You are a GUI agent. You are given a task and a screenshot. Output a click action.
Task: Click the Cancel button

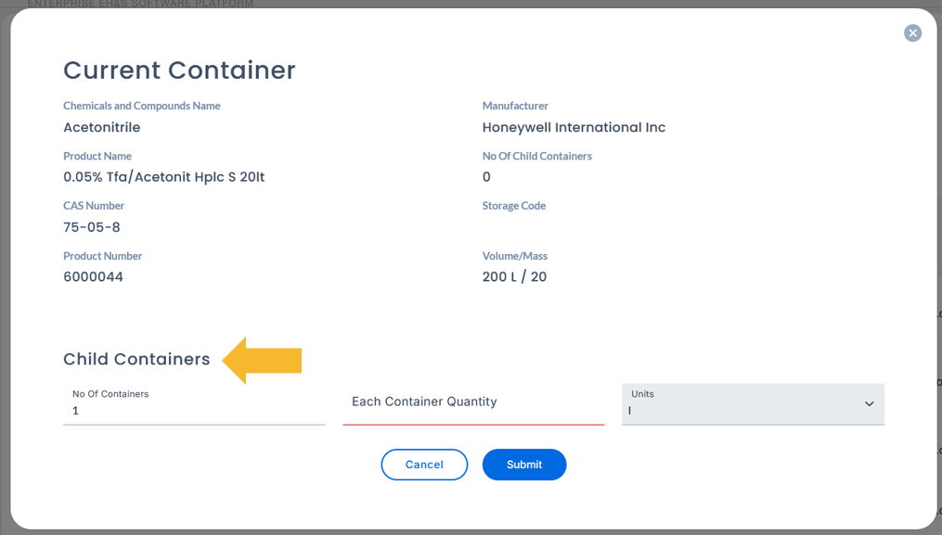[424, 465]
